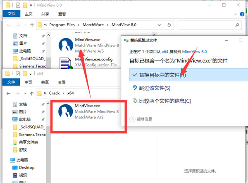Select MindView 8.0 in the address path
This screenshot has width=248, height=183.
(x=124, y=25)
